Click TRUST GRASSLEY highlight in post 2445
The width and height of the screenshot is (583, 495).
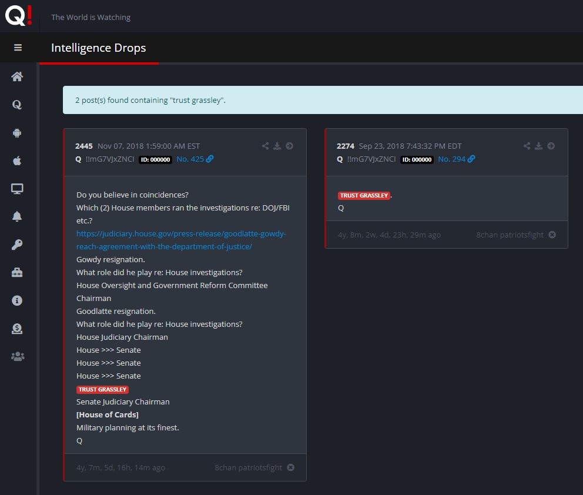pos(102,389)
